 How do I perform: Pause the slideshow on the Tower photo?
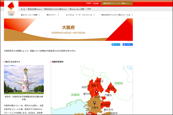pos(7,91)
